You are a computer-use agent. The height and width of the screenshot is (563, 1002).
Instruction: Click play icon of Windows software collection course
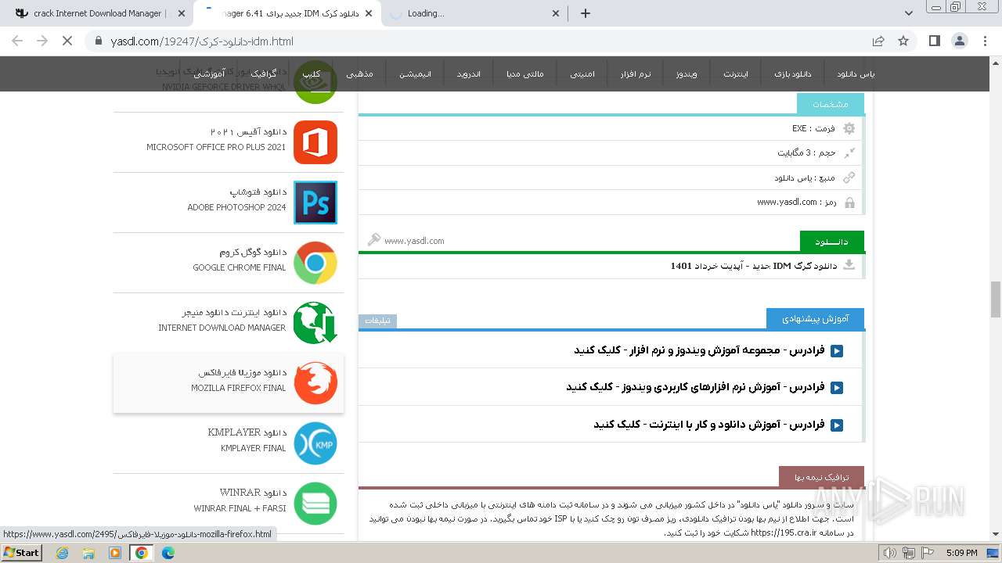[x=837, y=351]
